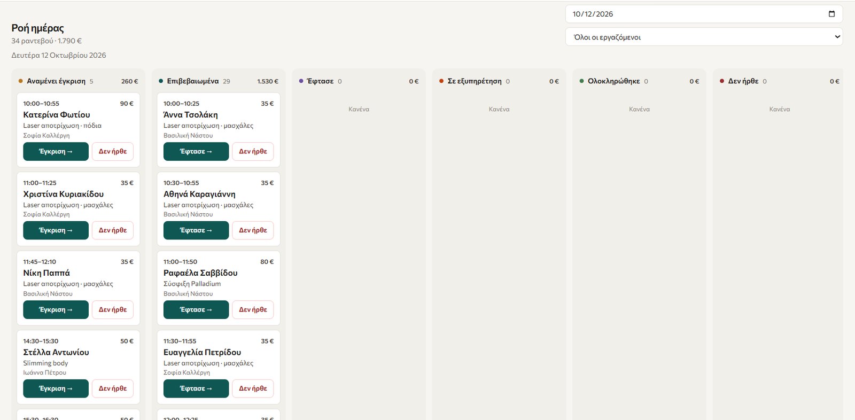Click the '34 ραντεβού · 1.790 €' summary

point(46,41)
